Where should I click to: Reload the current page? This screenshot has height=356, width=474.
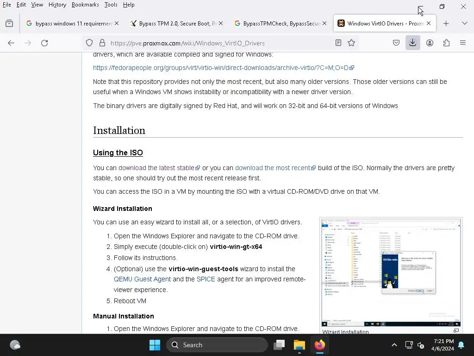(x=44, y=43)
